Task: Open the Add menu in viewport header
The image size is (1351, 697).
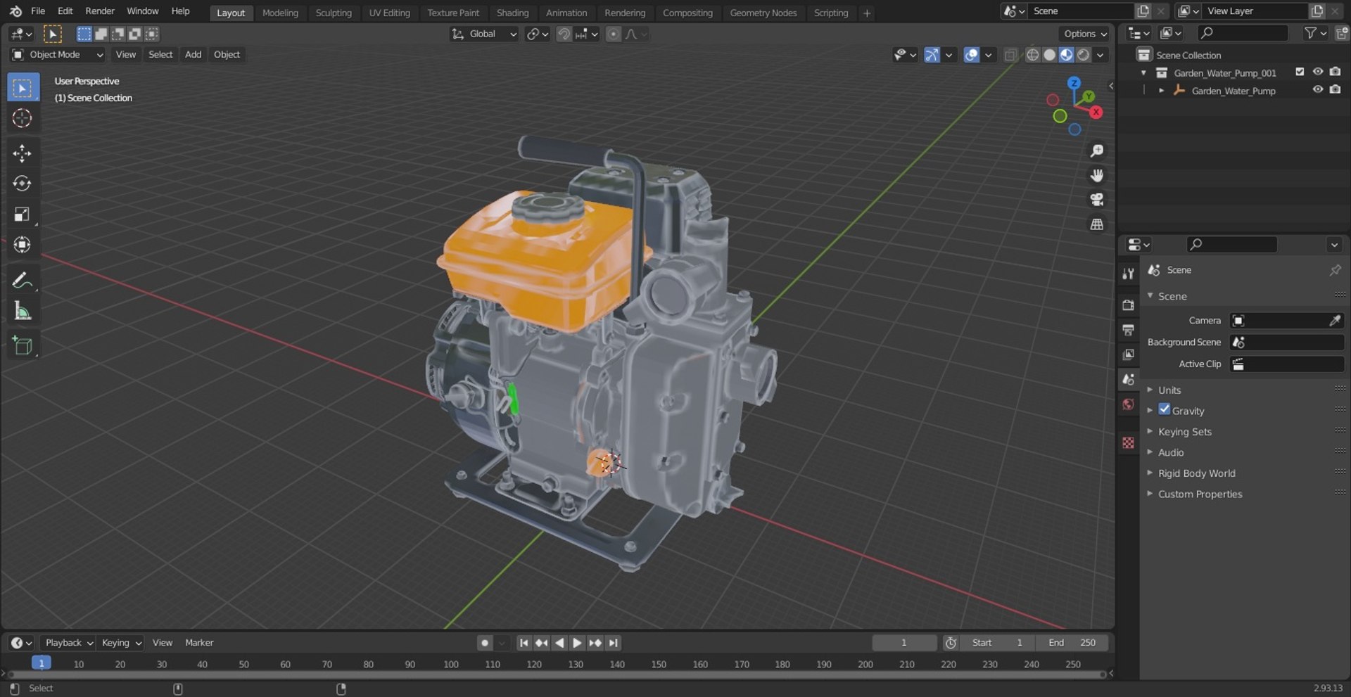Action: pos(193,55)
